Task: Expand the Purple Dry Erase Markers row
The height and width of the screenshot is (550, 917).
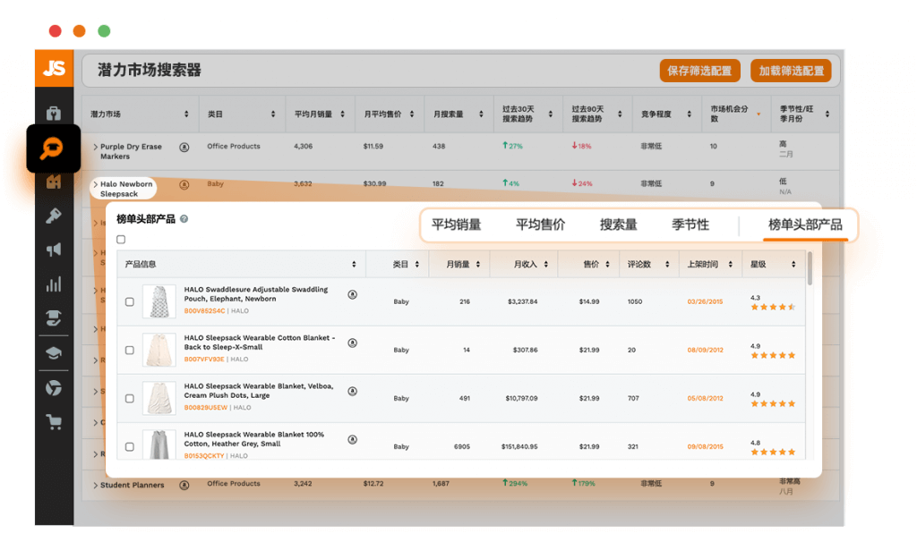Action: click(x=96, y=148)
